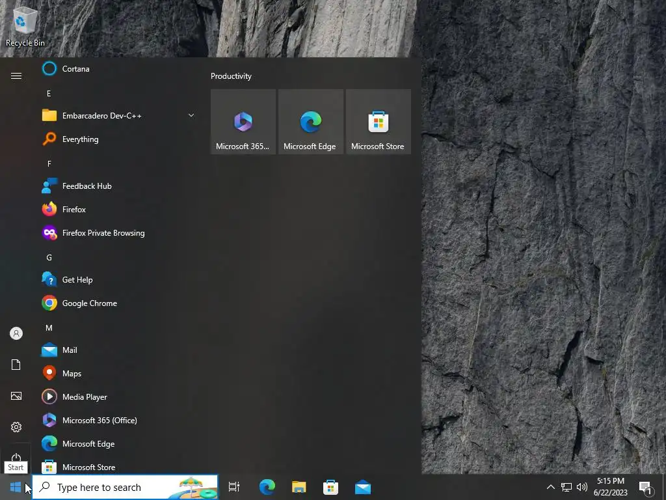The width and height of the screenshot is (666, 500).
Task: Jump to letter F in the app list
Action: tap(49, 163)
